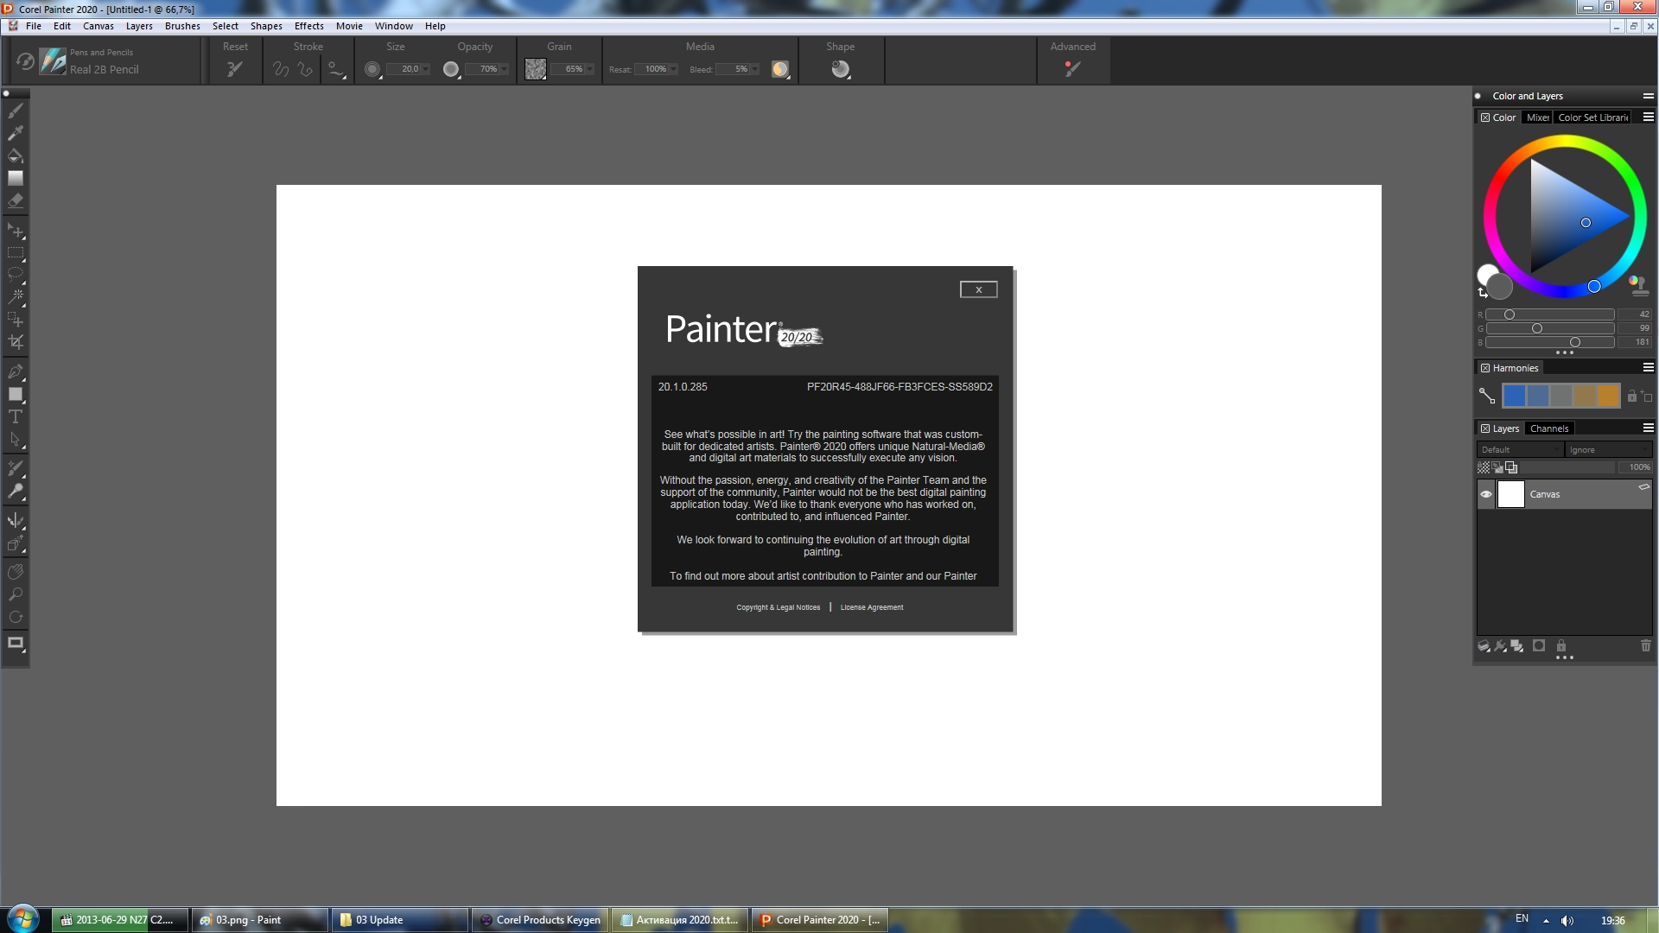Delete layer using trash icon

click(1645, 645)
